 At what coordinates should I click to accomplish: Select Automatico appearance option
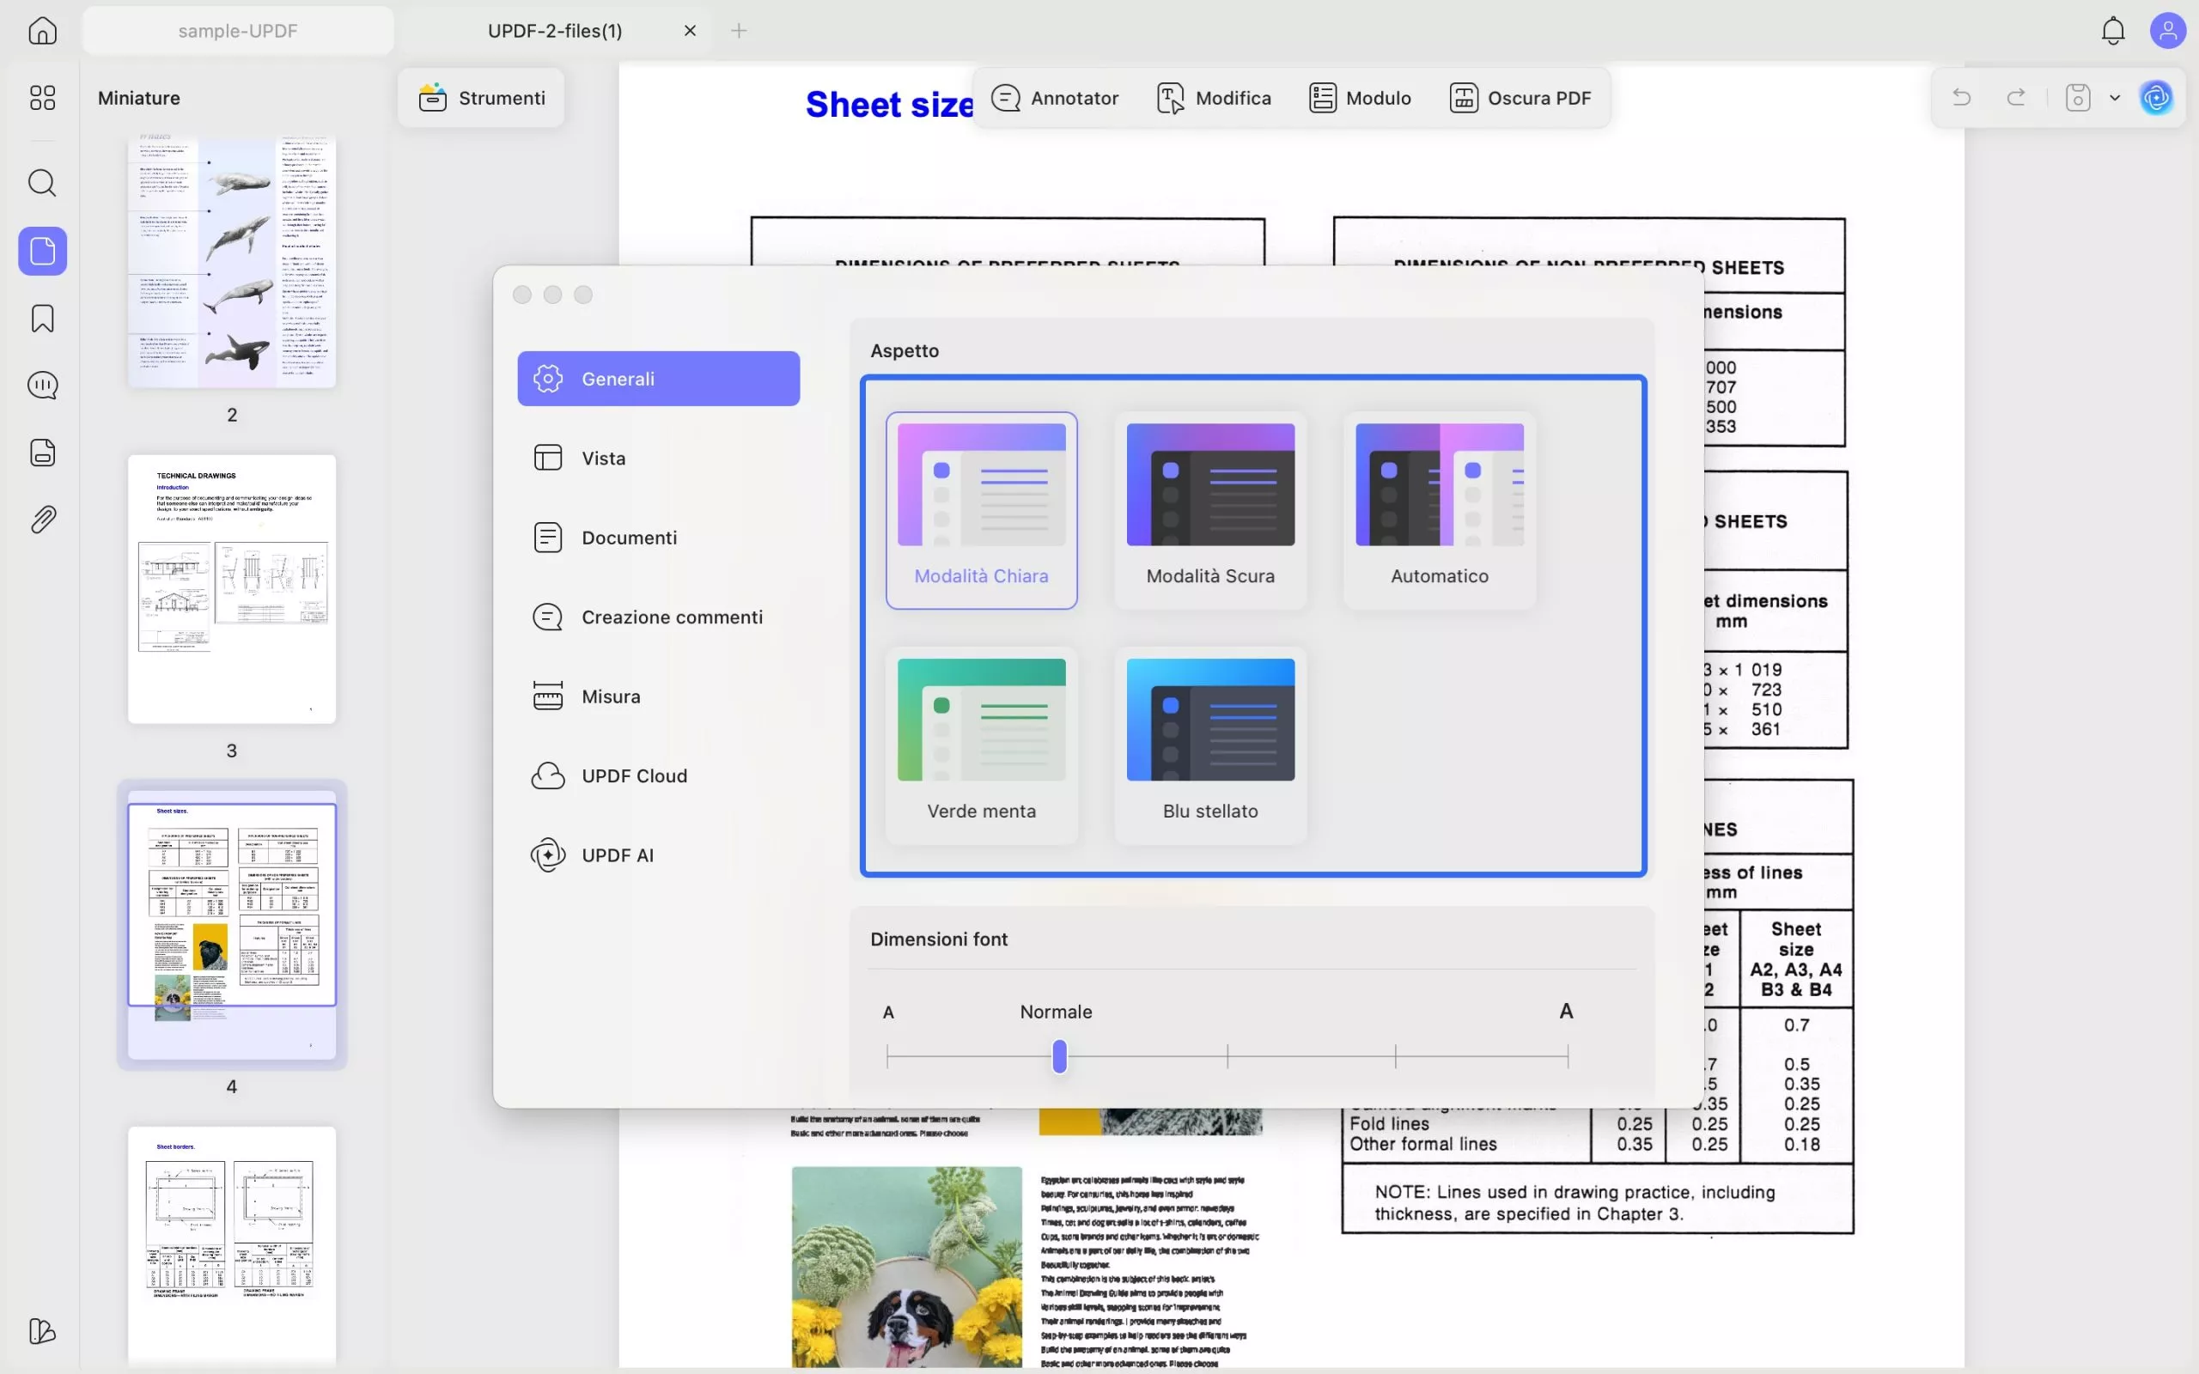click(1440, 509)
